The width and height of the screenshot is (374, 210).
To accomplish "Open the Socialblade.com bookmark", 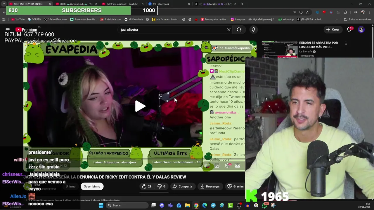I will coord(111,20).
